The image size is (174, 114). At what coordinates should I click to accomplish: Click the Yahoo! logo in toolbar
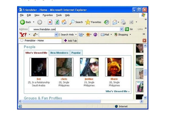click(23, 35)
